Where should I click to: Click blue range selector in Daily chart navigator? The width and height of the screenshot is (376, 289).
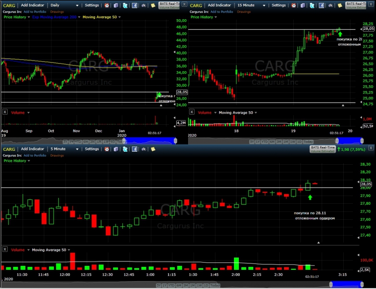[x=150, y=141]
